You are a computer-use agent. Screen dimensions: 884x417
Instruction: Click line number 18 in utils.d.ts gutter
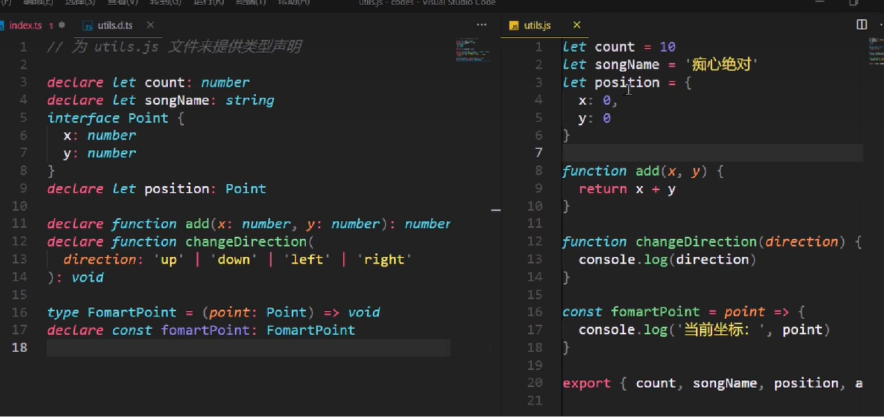click(20, 347)
